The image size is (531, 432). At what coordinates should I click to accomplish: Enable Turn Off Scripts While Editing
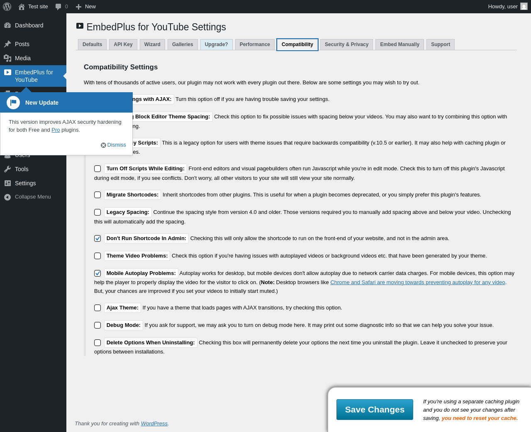coord(97,169)
